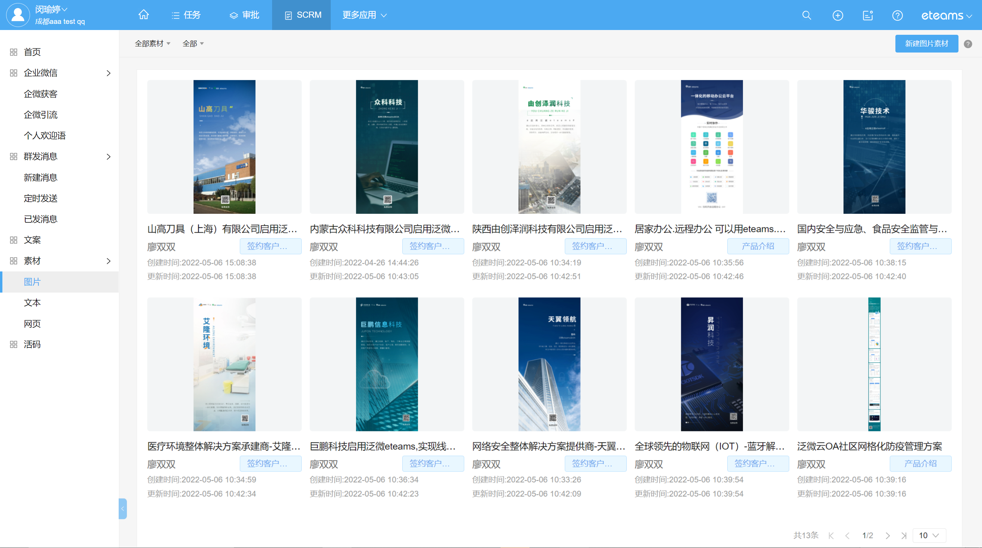Open the 众科科技 poster thumbnail
Screen dimensions: 982x548
click(387, 147)
